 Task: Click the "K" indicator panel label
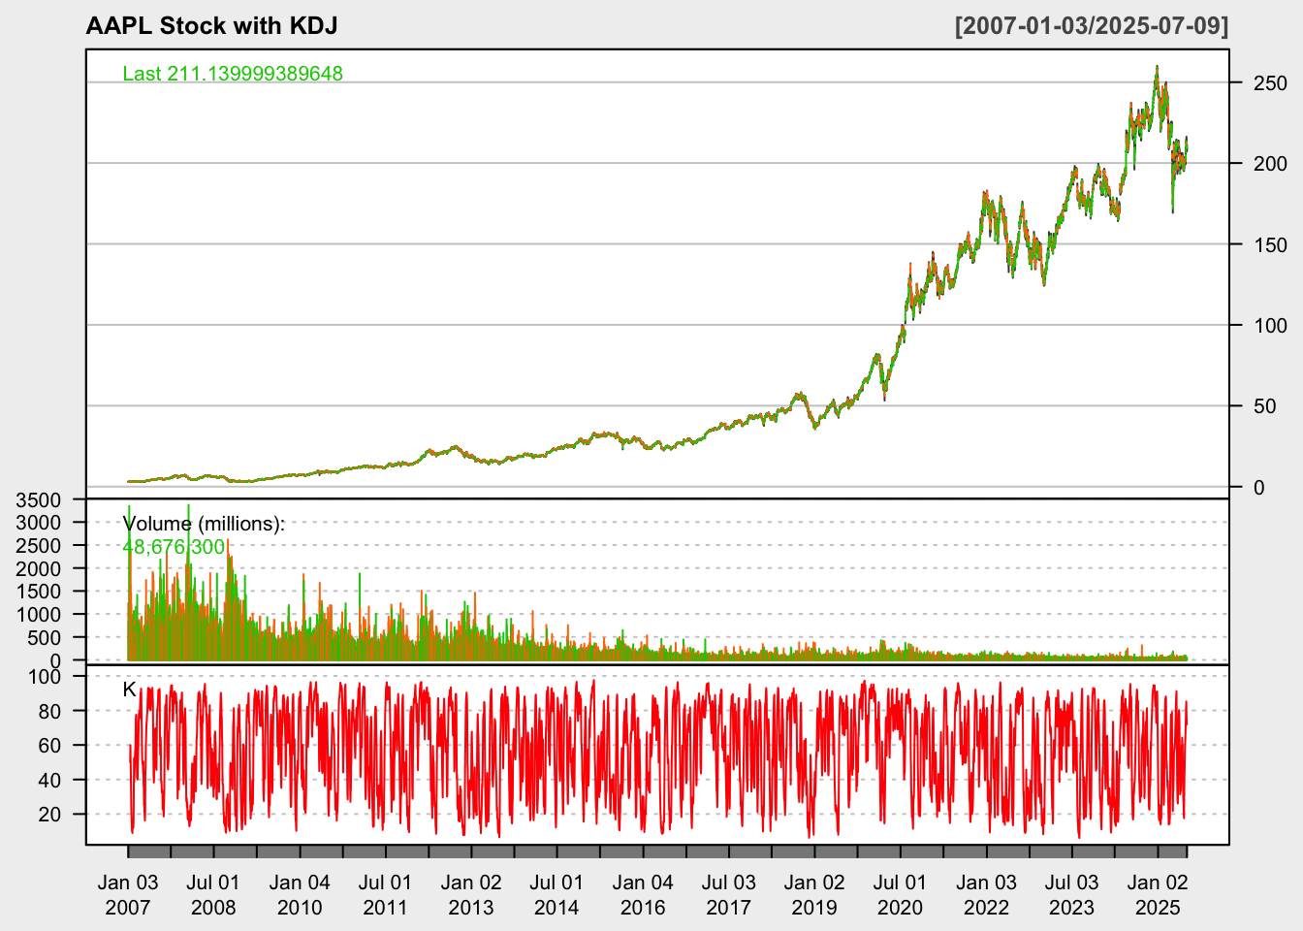point(130,690)
